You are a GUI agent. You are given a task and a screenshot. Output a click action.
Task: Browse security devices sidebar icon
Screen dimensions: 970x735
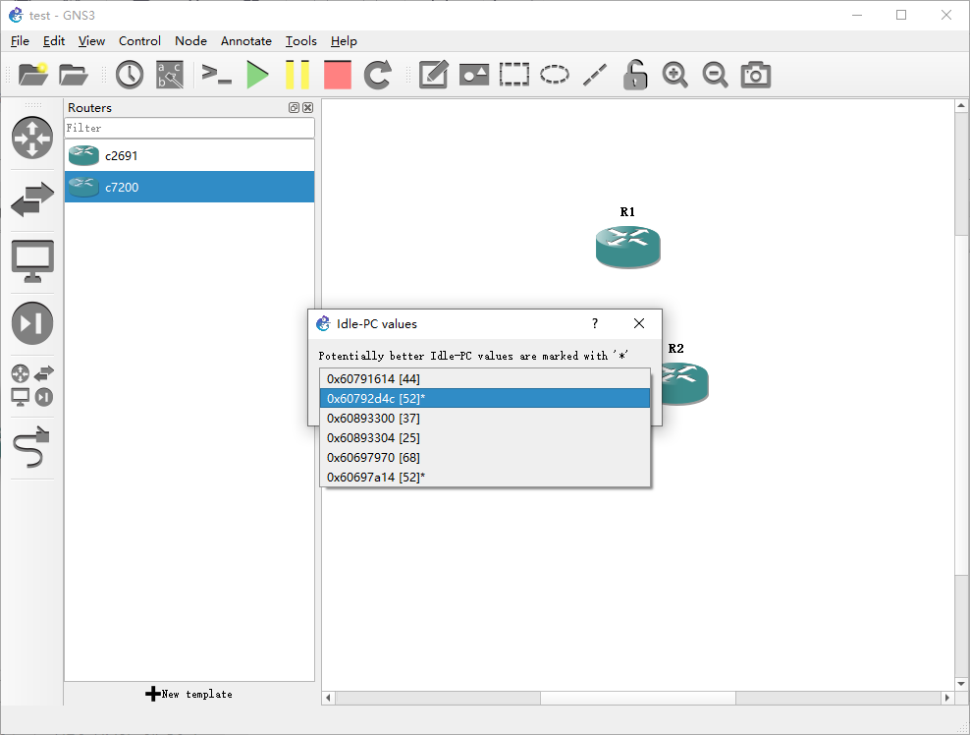(32, 322)
